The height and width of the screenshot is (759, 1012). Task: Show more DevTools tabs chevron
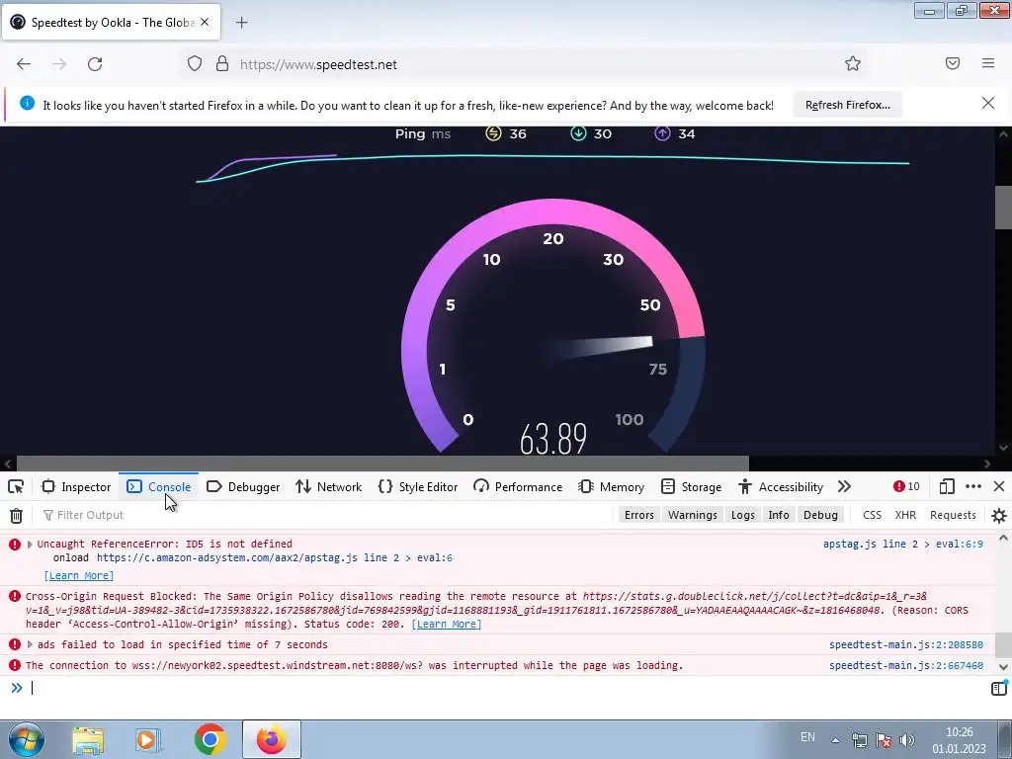tap(844, 486)
